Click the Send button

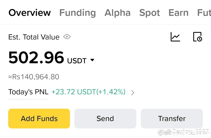[105, 118]
